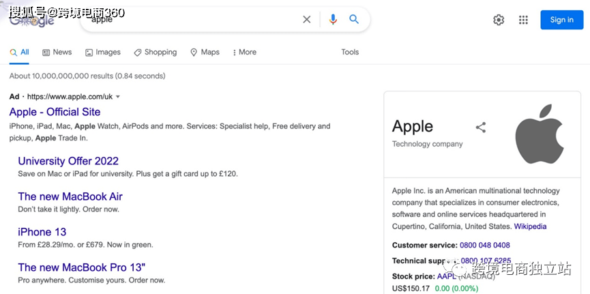This screenshot has height=294, width=590.
Task: Start voice search with the microphone icon
Action: pos(333,19)
